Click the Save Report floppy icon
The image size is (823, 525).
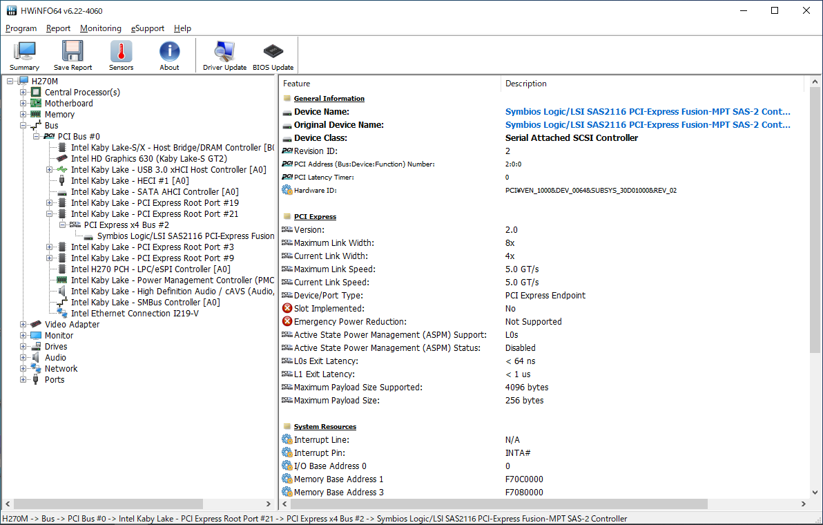tap(72, 52)
